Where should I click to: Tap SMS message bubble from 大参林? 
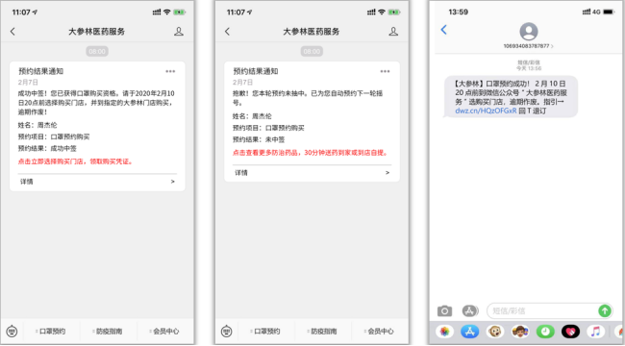coord(511,97)
